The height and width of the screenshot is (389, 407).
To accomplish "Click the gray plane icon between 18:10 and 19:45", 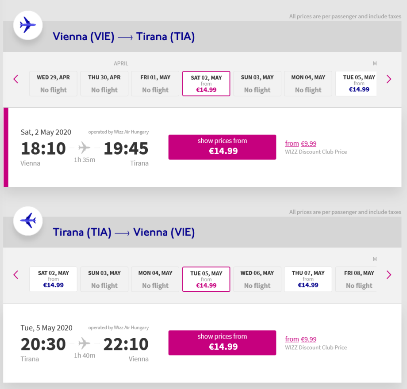I will coord(84,148).
